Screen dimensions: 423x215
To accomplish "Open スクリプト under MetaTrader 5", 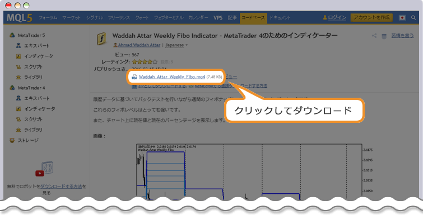I will 34,66.
